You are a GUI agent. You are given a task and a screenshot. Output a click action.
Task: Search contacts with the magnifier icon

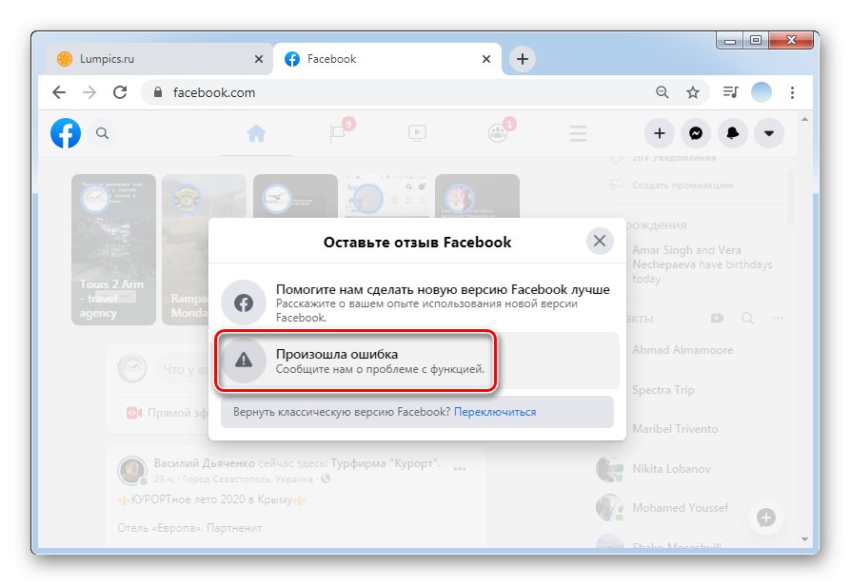tap(747, 318)
